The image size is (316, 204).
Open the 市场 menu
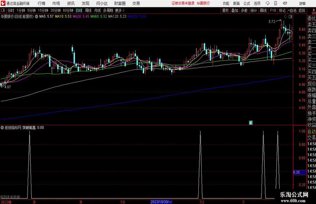(x=56, y=3)
